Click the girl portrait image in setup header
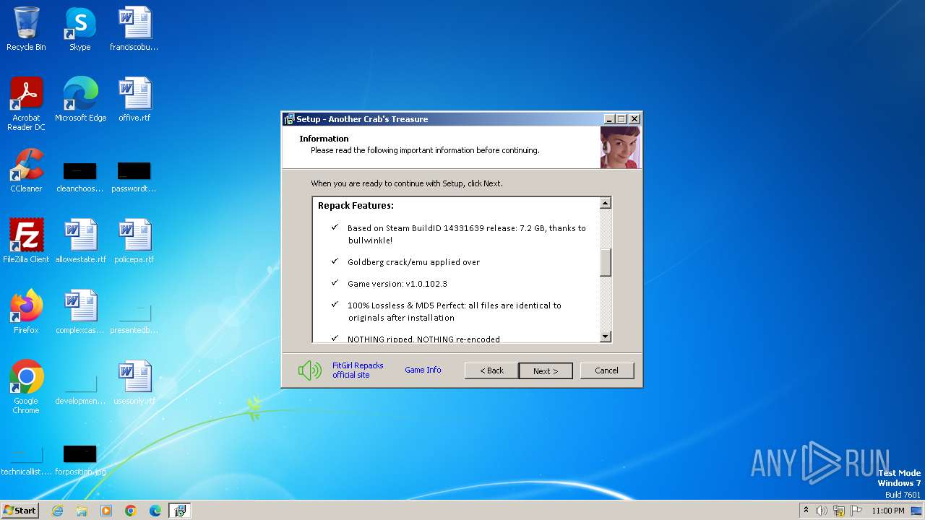This screenshot has height=520, width=925. 620,147
